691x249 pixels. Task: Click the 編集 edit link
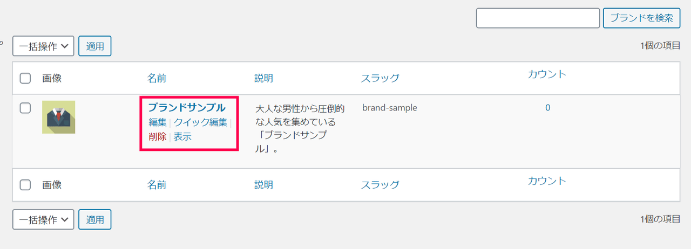click(158, 122)
